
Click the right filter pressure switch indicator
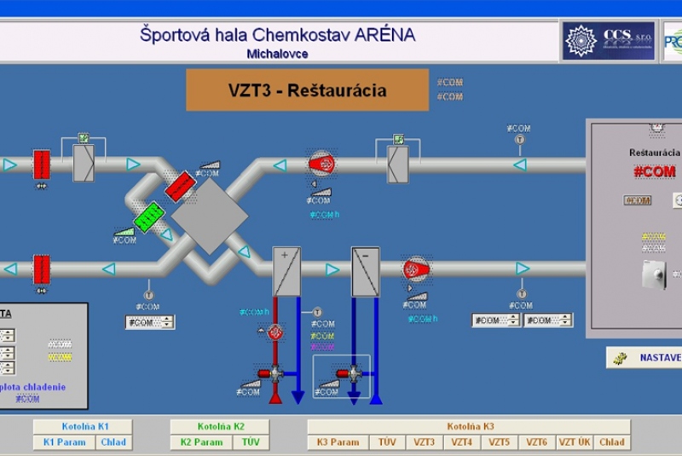pyautogui.click(x=398, y=139)
